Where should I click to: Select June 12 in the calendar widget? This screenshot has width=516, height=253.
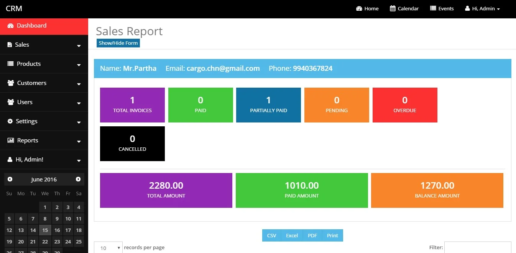pyautogui.click(x=9, y=230)
